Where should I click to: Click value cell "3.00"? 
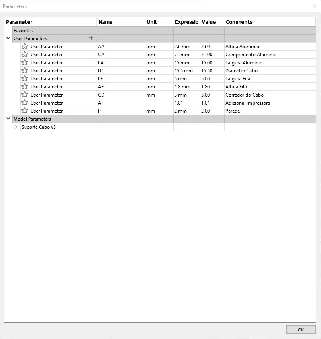point(212,95)
